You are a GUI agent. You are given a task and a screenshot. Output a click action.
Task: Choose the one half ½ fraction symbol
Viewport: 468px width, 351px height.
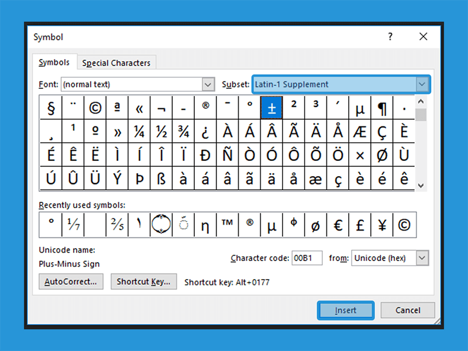pos(161,131)
